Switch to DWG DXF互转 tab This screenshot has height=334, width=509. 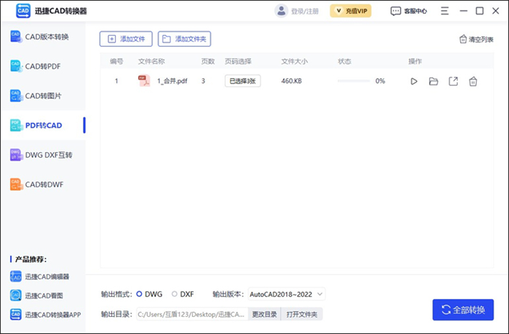(x=43, y=155)
